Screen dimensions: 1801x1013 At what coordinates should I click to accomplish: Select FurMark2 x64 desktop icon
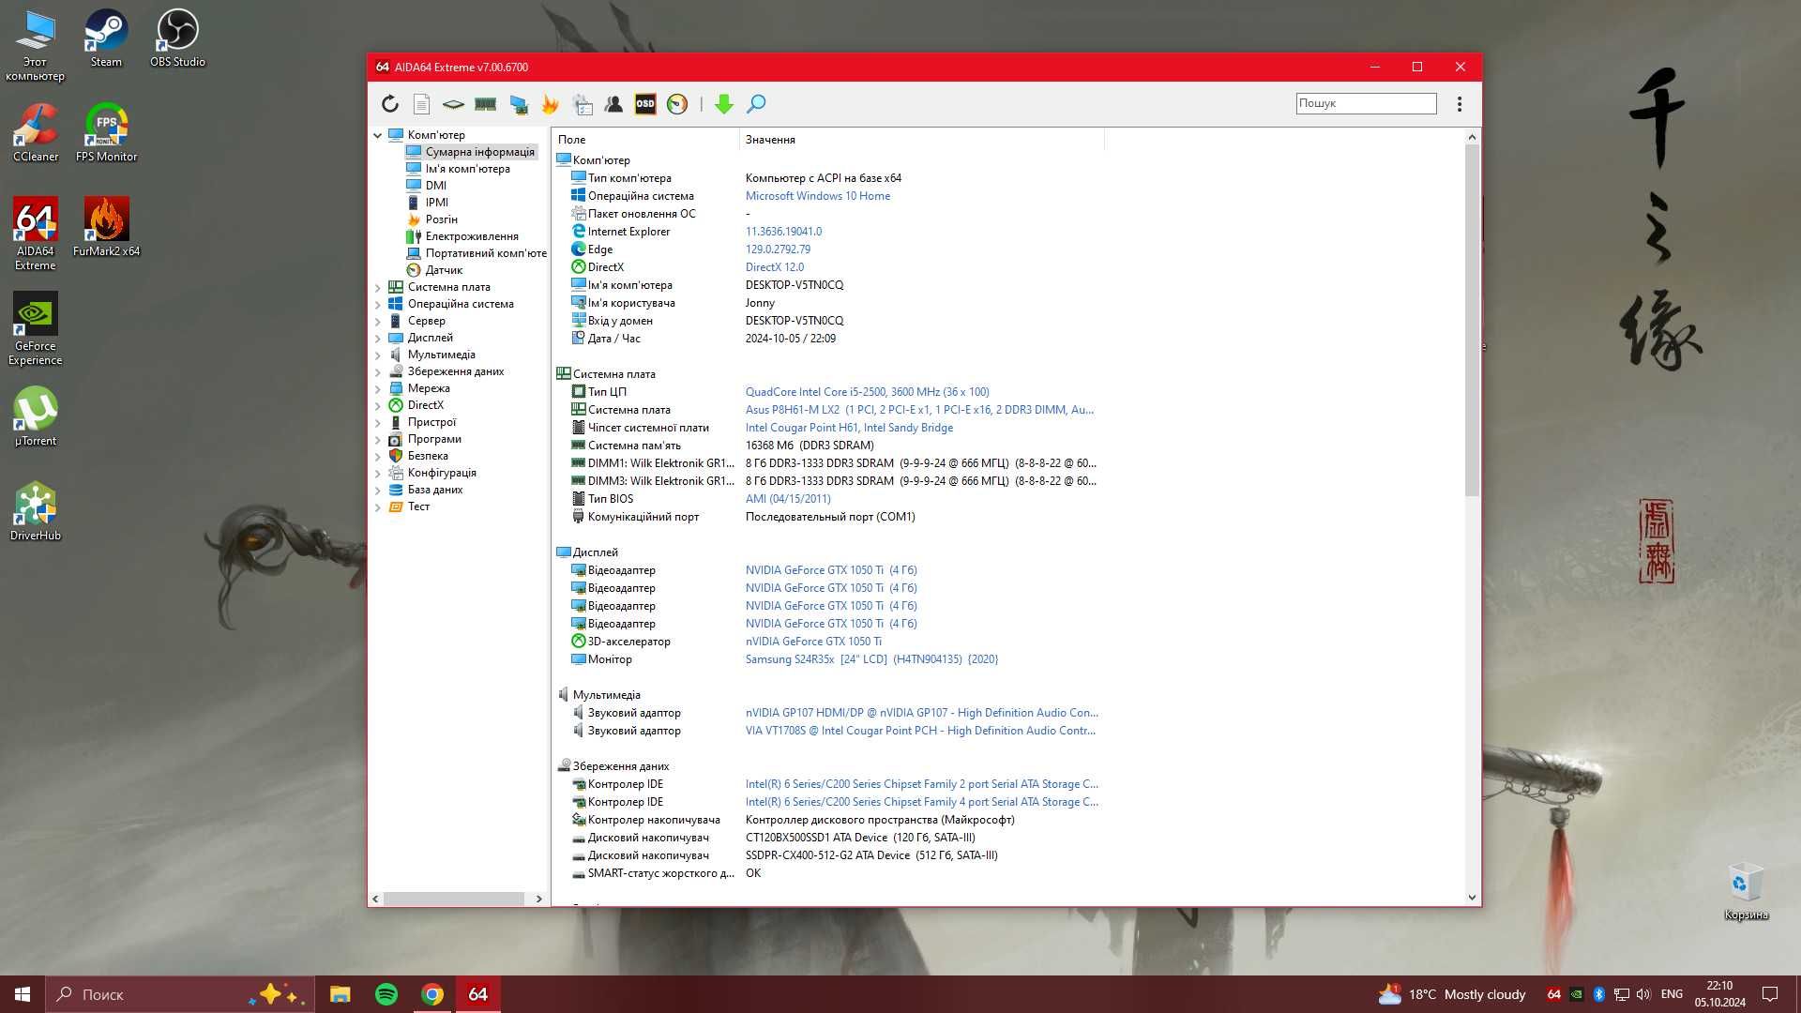(x=106, y=227)
